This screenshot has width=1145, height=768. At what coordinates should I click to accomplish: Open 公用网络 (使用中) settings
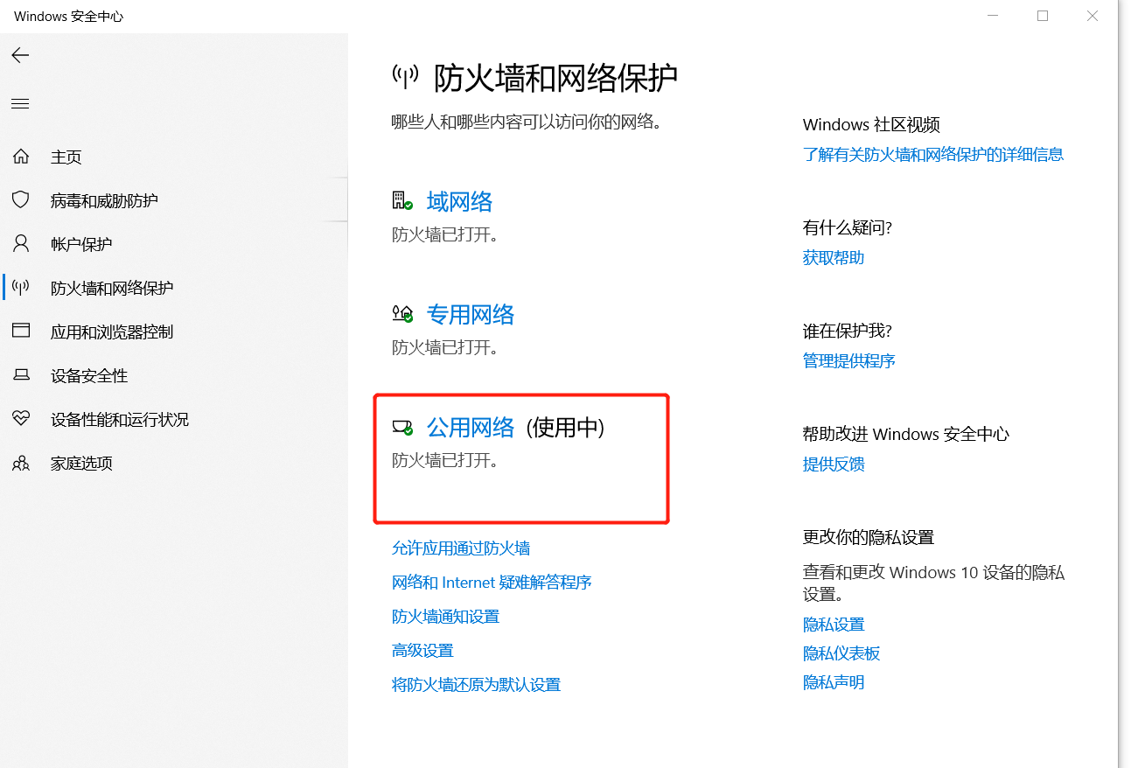coord(470,428)
